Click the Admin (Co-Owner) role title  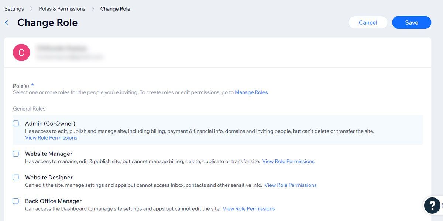50,124
